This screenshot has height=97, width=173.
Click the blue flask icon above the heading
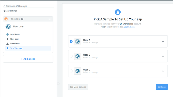coord(118,12)
